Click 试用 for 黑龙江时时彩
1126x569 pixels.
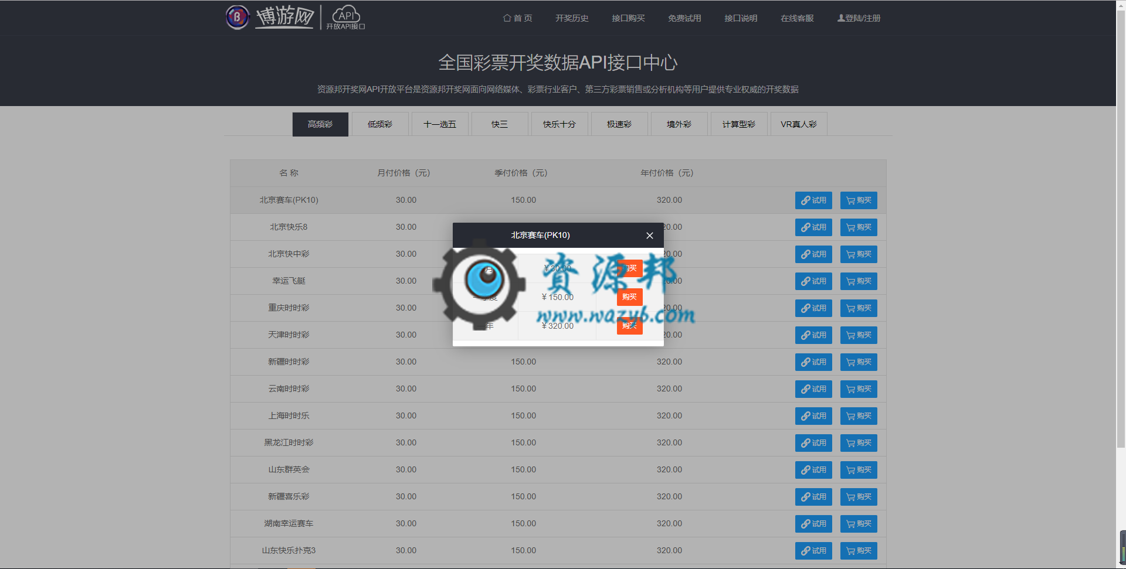tap(813, 443)
